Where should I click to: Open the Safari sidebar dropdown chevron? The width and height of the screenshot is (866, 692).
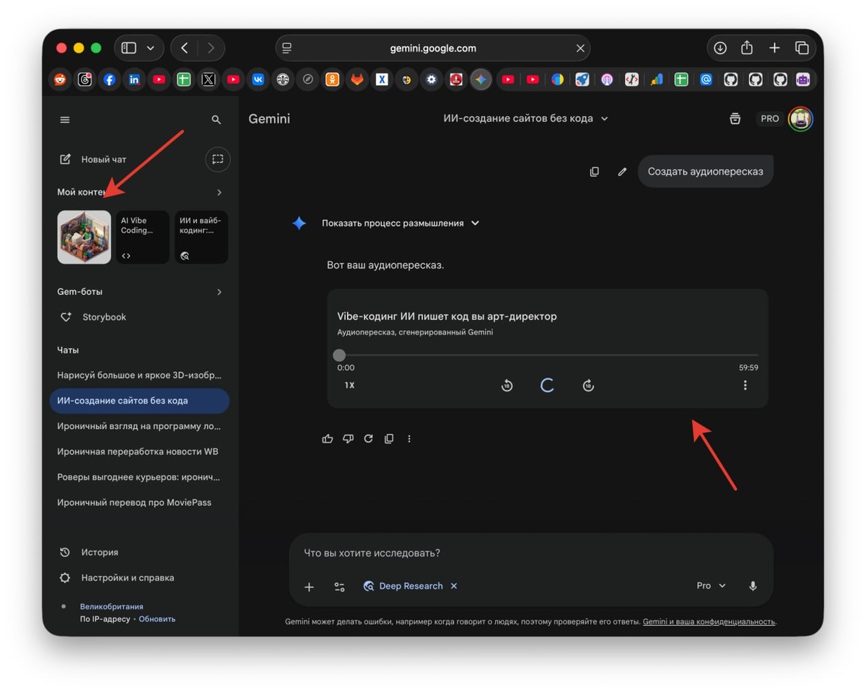click(150, 48)
